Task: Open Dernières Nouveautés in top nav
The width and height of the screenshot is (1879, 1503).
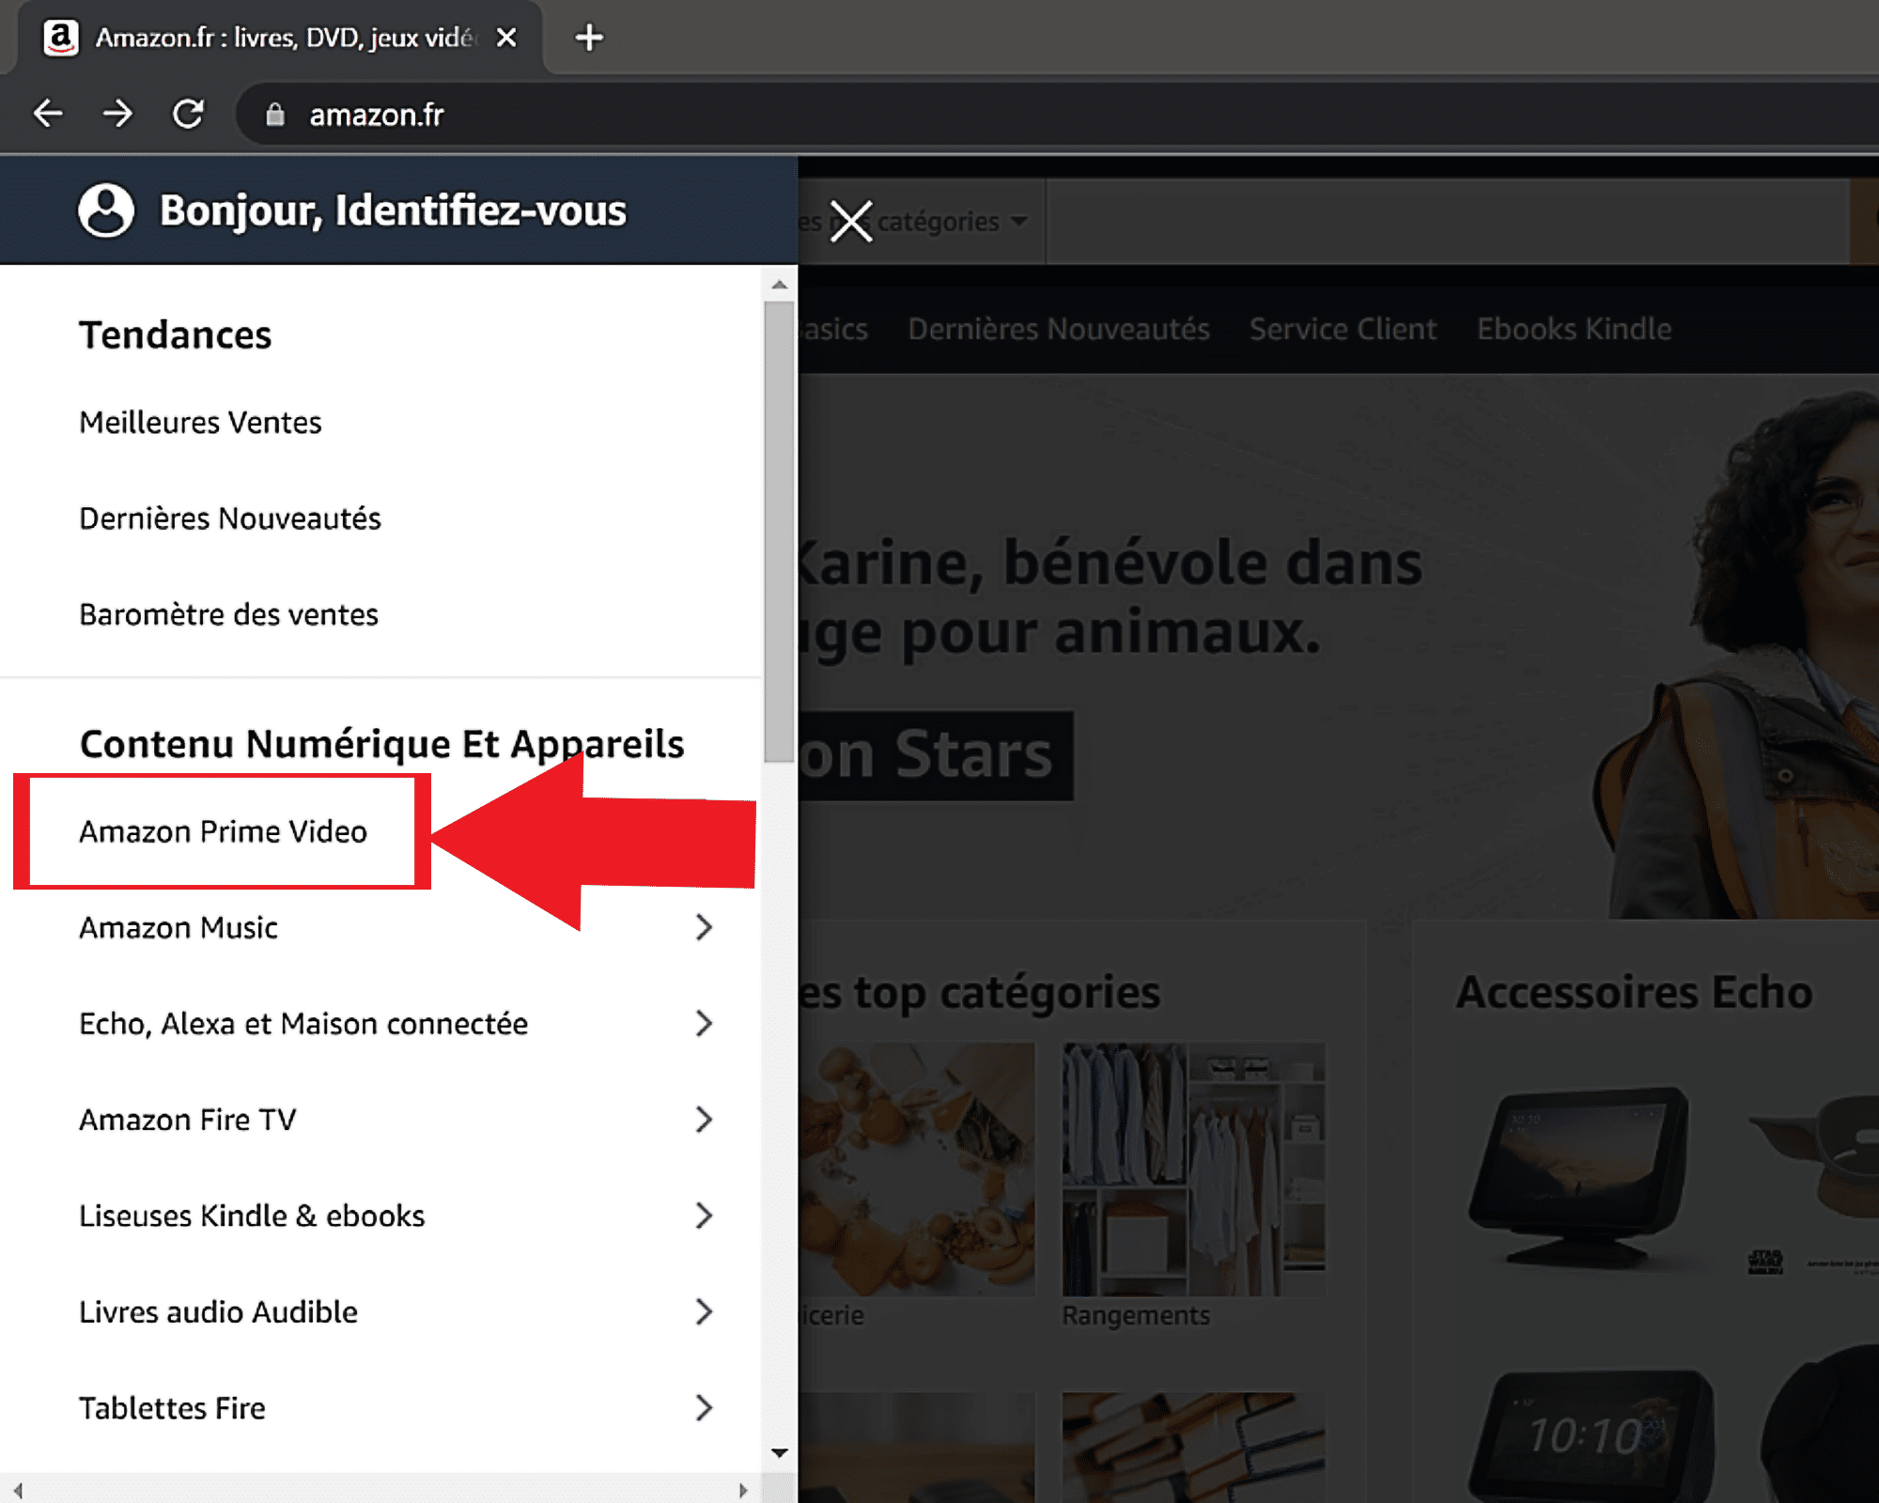Action: (x=1059, y=329)
